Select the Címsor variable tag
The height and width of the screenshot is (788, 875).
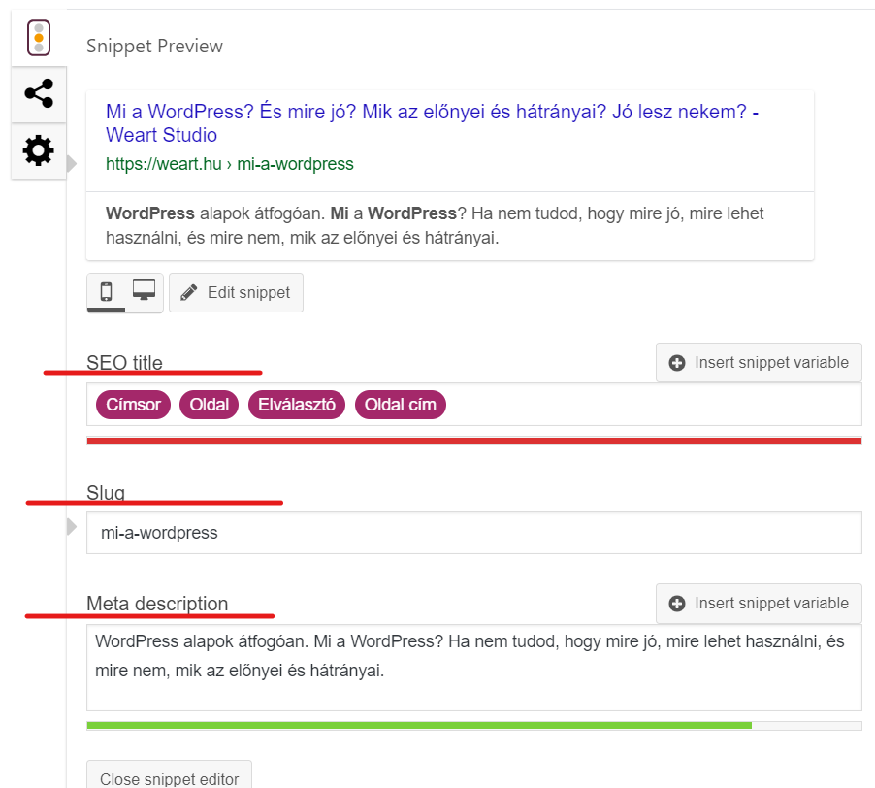tap(134, 405)
